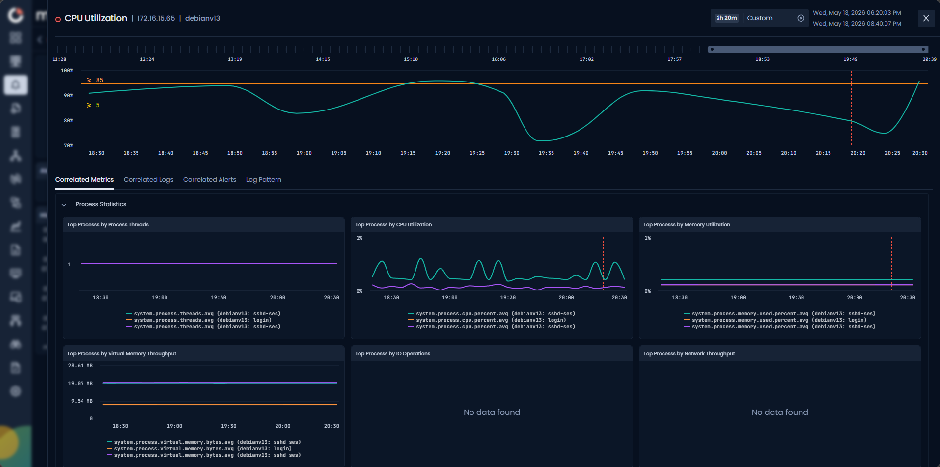Click the 15:10 label on overview timeline
This screenshot has width=940, height=467.
[411, 59]
